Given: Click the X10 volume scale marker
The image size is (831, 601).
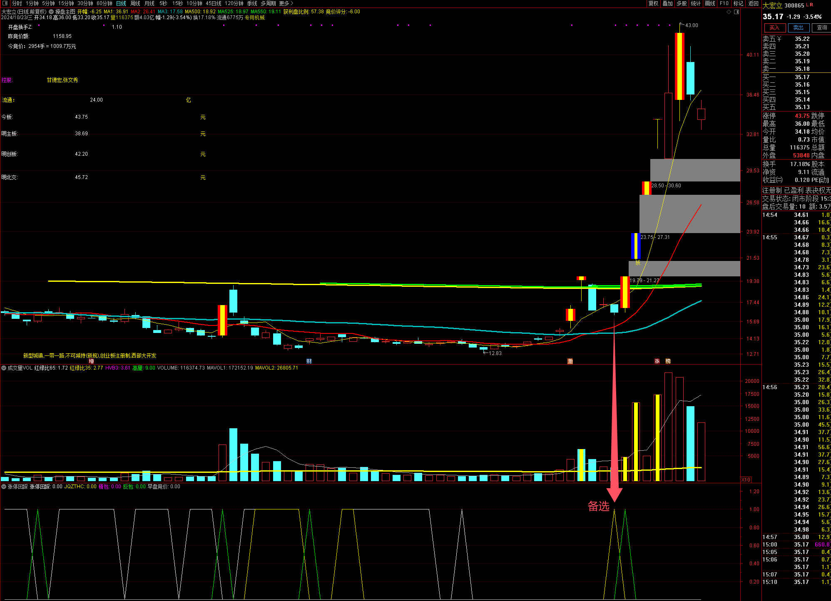Looking at the screenshot, I should click(x=746, y=480).
